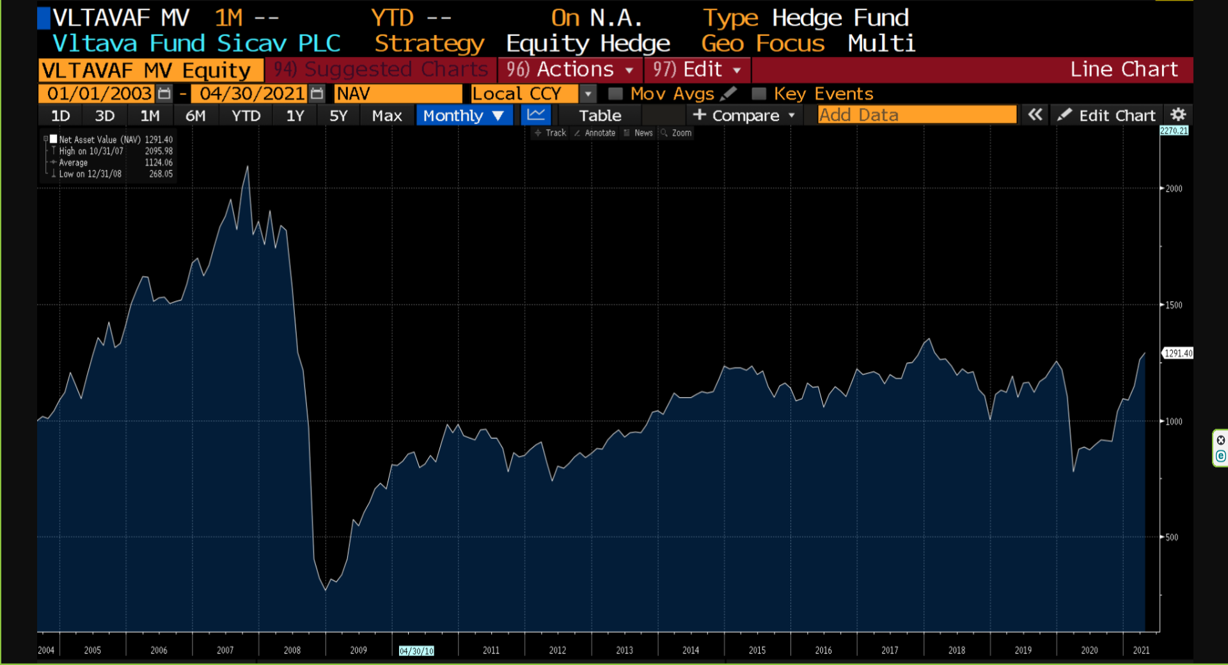This screenshot has width=1228, height=665.
Task: Select the Annotate chart tool
Action: 595,133
